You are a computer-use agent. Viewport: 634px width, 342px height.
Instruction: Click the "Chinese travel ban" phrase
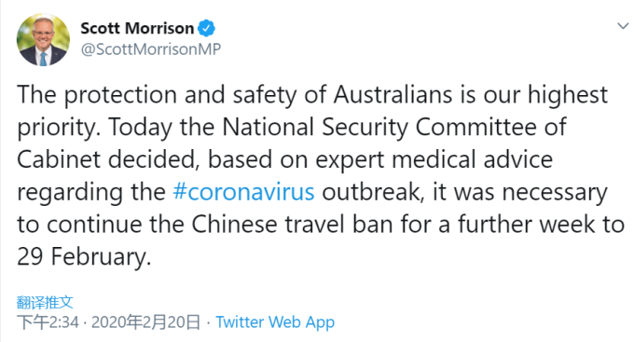[292, 224]
